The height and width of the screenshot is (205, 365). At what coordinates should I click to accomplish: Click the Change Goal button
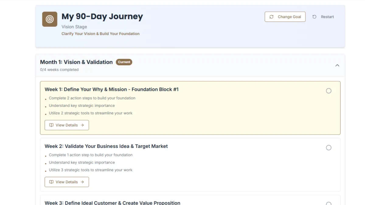click(285, 17)
